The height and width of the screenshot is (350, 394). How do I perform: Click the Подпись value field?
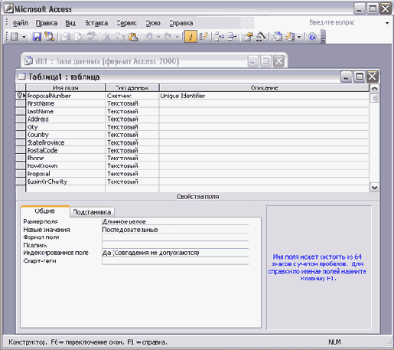(175, 245)
